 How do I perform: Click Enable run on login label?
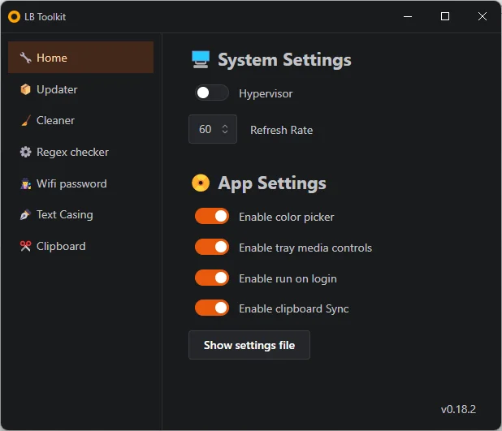click(x=288, y=278)
